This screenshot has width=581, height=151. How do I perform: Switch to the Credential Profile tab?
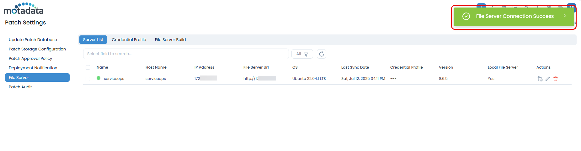point(129,40)
